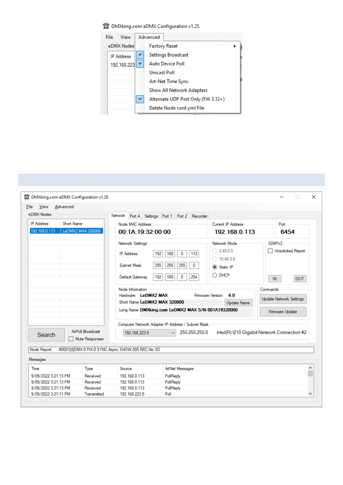The image size is (343, 485).
Task: Enable the Unsolicited Report checkbox
Action: point(270,251)
